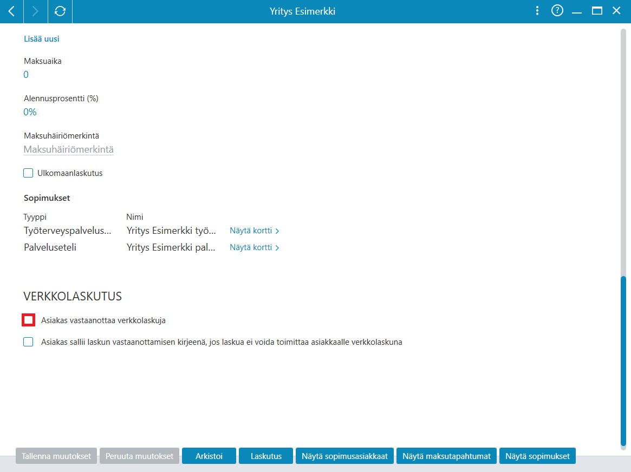This screenshot has width=631, height=472.
Task: Click the vertical scrollbar thumb
Action: coord(623,360)
